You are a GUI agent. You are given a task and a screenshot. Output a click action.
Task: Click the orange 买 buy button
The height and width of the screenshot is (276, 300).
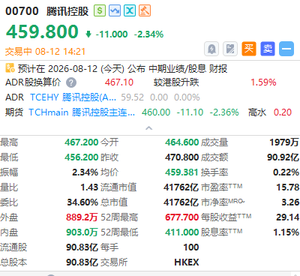[x=249, y=49]
